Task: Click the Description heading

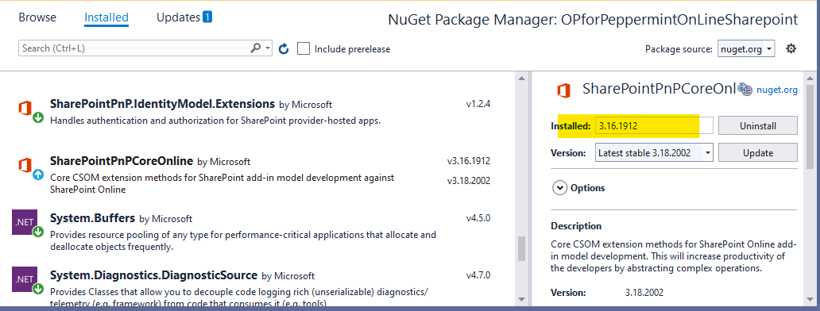Action: pos(576,226)
